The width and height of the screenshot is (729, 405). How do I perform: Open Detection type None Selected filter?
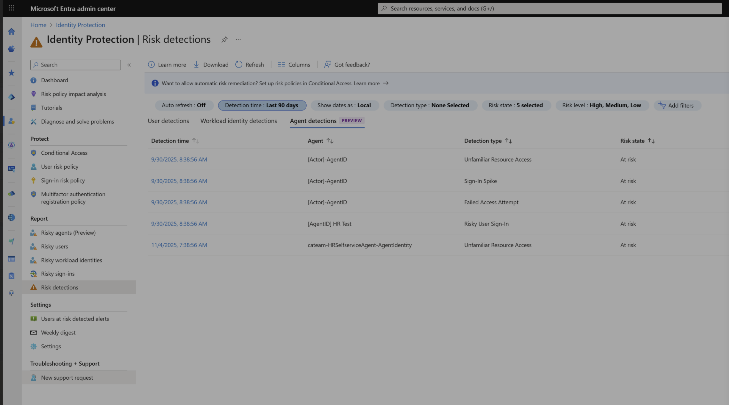point(430,105)
